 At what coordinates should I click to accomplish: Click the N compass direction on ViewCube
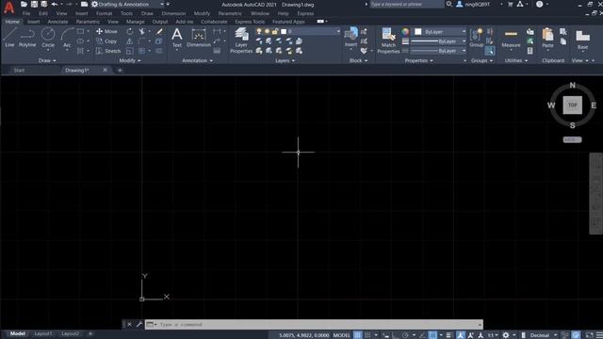click(x=572, y=86)
